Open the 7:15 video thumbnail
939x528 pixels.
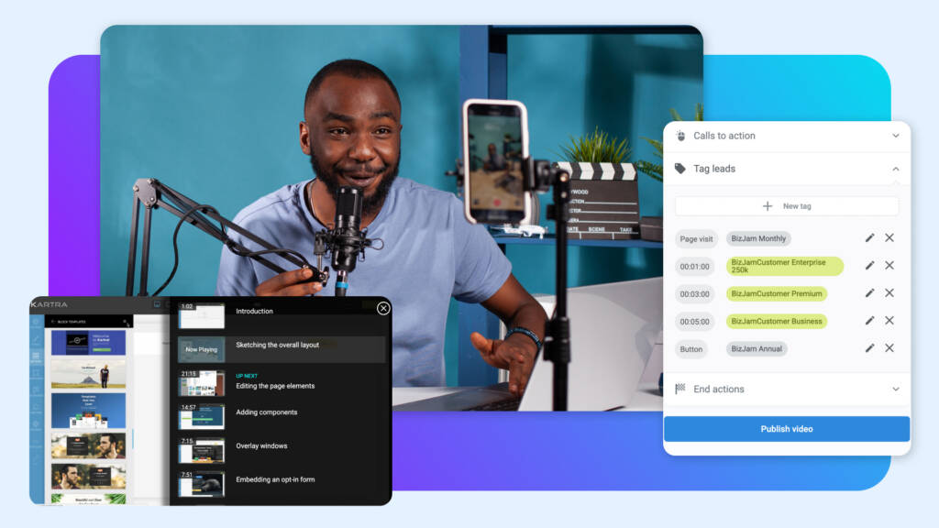[201, 450]
